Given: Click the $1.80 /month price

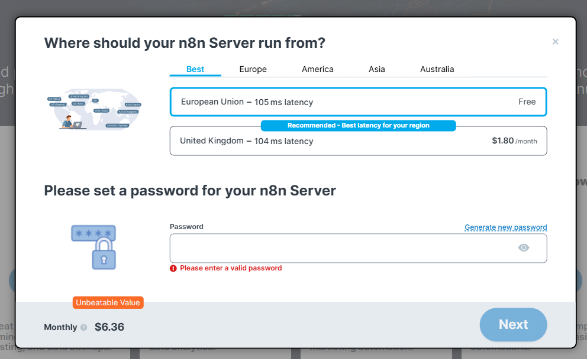Looking at the screenshot, I should coord(514,141).
